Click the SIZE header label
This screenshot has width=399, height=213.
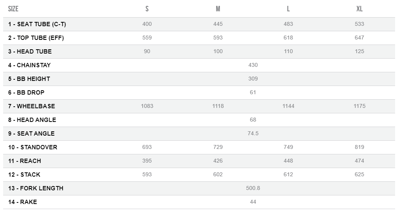coord(13,9)
